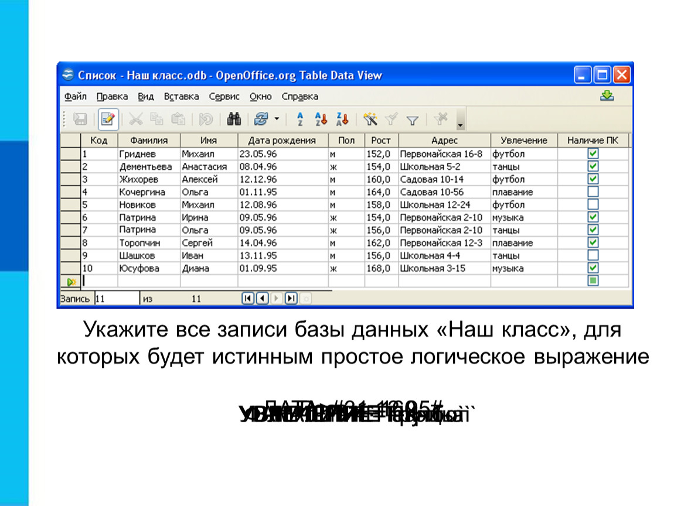Open the Правка menu
The height and width of the screenshot is (506, 674).
pos(112,97)
